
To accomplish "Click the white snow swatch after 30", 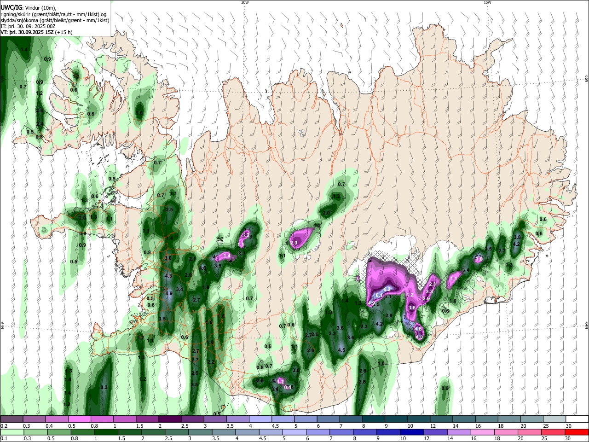I will 577,419.
